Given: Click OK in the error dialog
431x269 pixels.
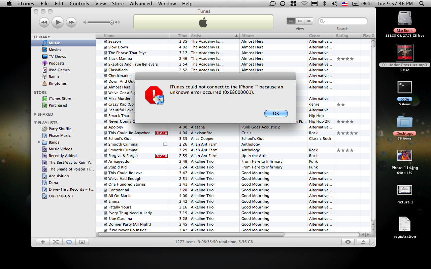Looking at the screenshot, I should (x=276, y=113).
